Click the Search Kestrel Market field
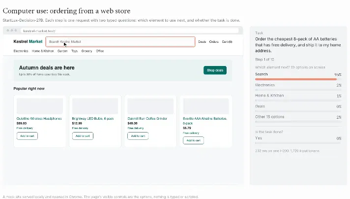 [x=120, y=42]
